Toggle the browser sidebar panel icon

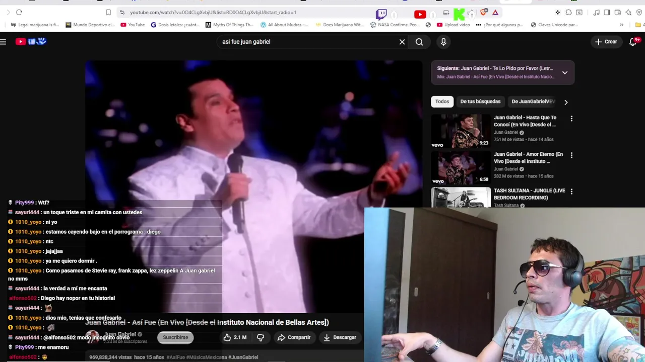pyautogui.click(x=607, y=13)
